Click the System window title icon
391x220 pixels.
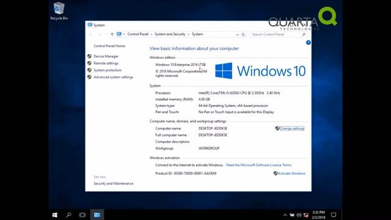pos(90,25)
